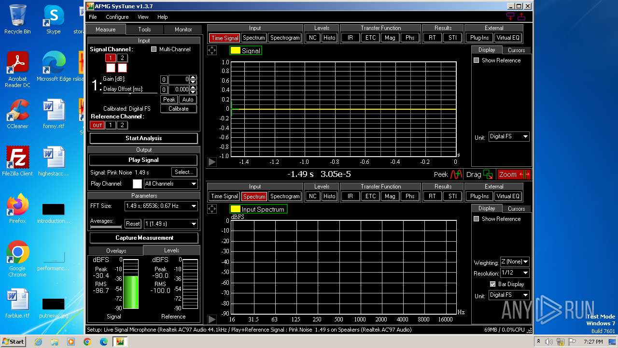618x348 pixels.
Task: Check Show Reference in the upper display panel
Action: [477, 60]
